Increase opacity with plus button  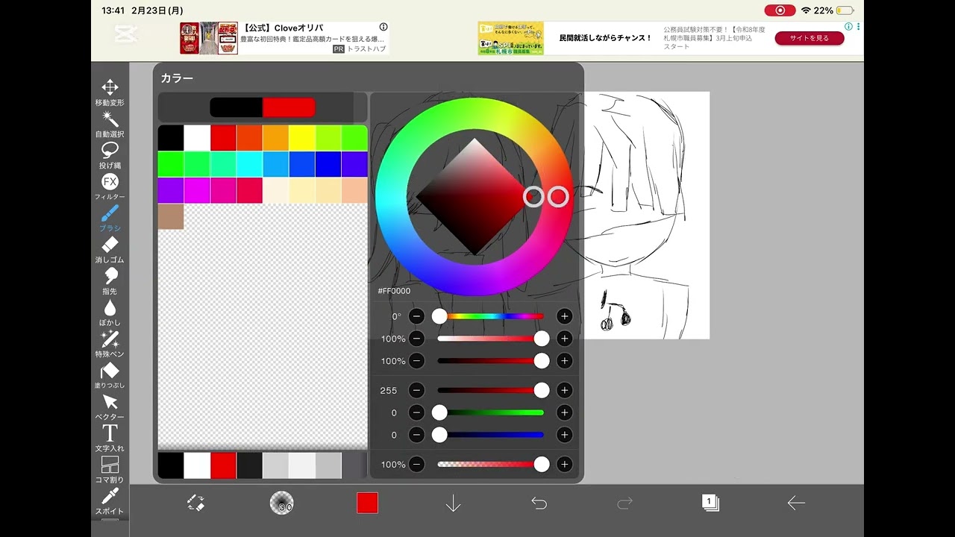coord(565,465)
